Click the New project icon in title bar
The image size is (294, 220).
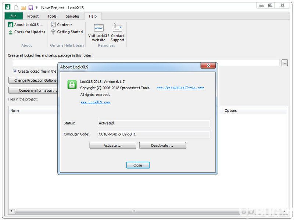17,8
